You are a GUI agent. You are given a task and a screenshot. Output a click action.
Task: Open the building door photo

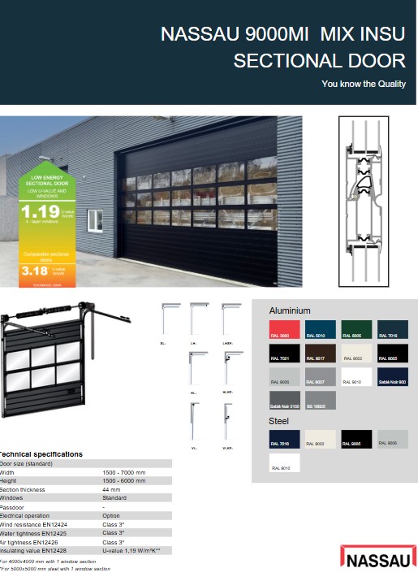click(151, 202)
